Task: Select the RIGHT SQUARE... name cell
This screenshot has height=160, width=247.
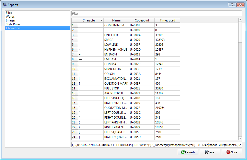Action: pos(116,137)
